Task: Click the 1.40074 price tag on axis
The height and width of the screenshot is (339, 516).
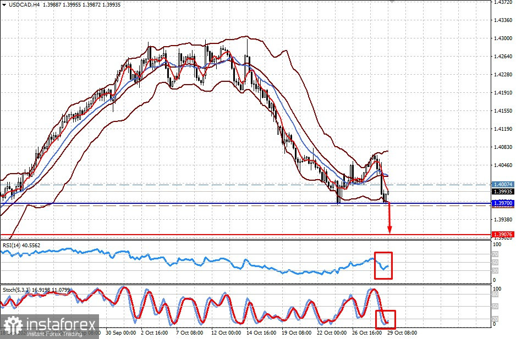Action: pyautogui.click(x=503, y=185)
